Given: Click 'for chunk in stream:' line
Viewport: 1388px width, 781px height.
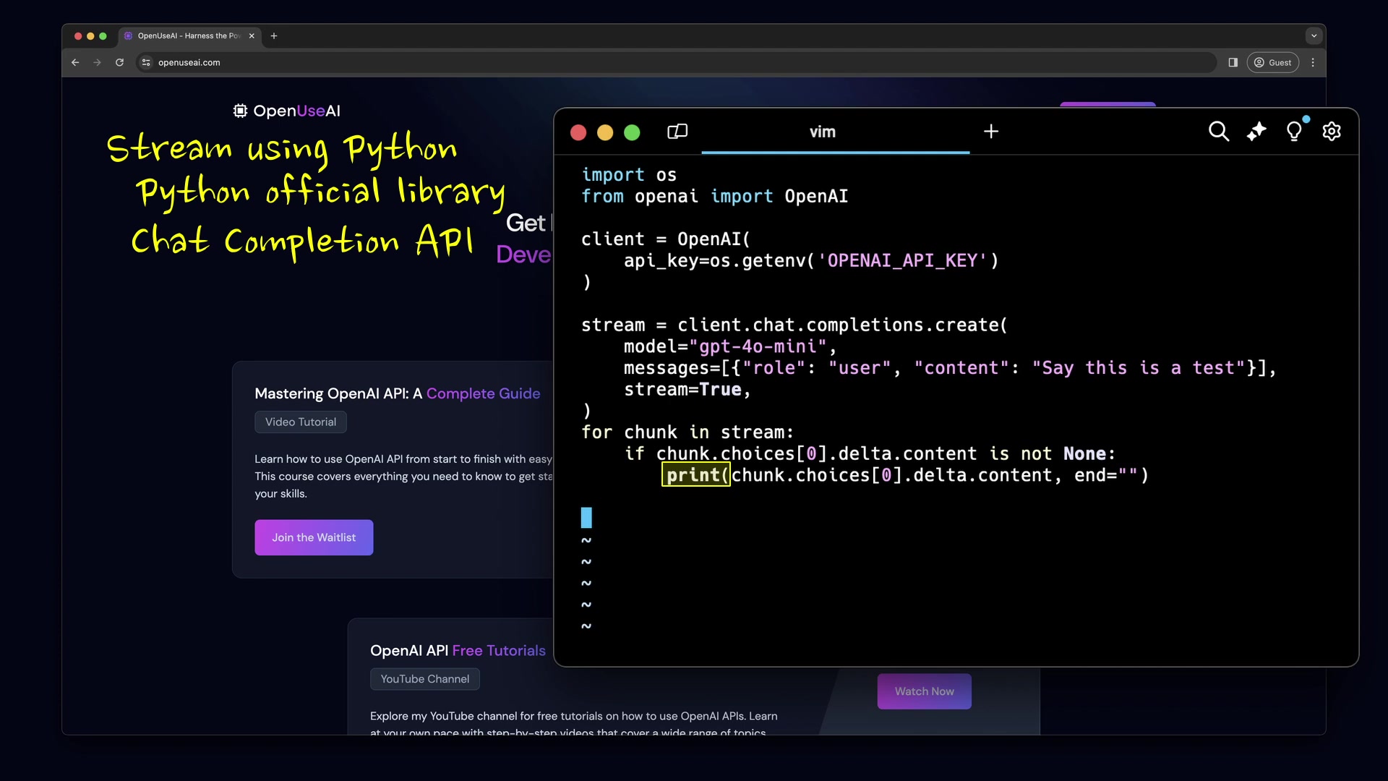Looking at the screenshot, I should (x=687, y=432).
